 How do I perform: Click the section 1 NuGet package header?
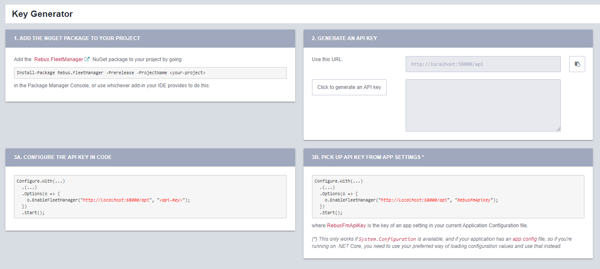150,38
